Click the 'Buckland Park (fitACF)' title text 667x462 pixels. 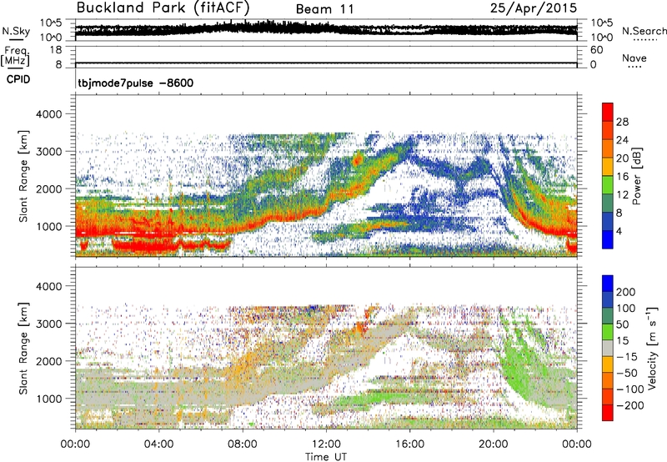pyautogui.click(x=163, y=8)
